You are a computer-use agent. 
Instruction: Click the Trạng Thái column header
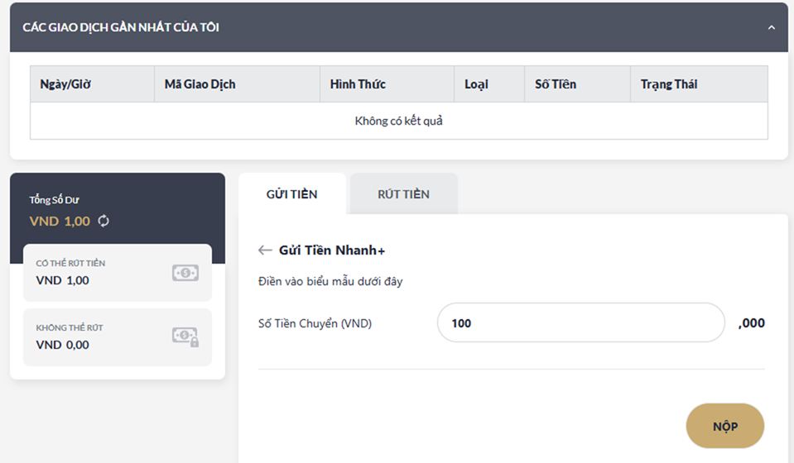669,84
